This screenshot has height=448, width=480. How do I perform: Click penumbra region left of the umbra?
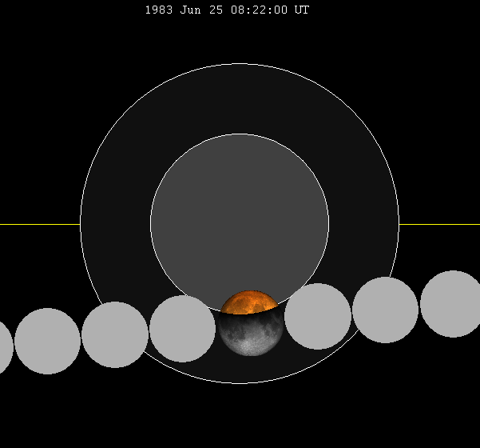click(x=115, y=223)
